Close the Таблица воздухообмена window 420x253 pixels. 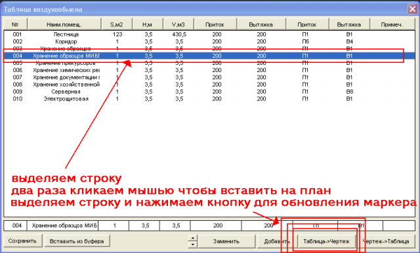[412, 9]
